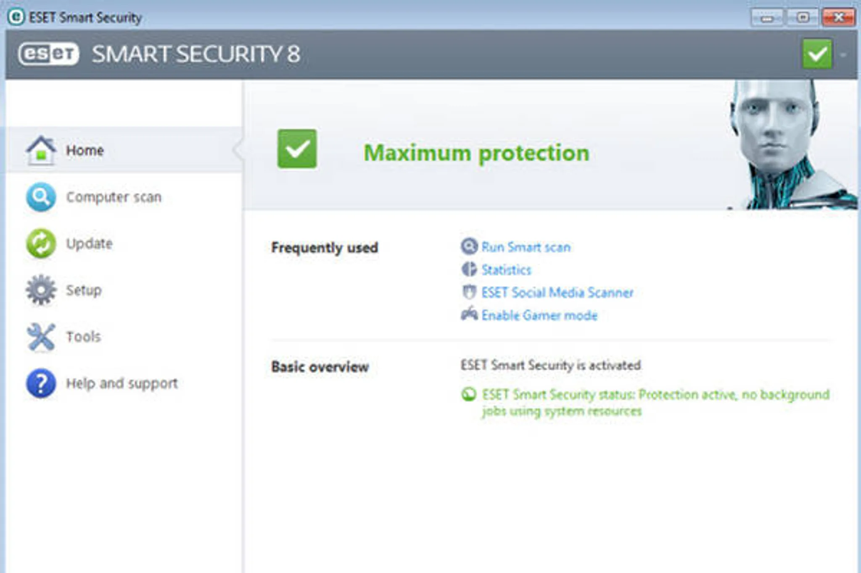This screenshot has width=861, height=573.
Task: Click the green Update arrows icon
Action: (41, 243)
